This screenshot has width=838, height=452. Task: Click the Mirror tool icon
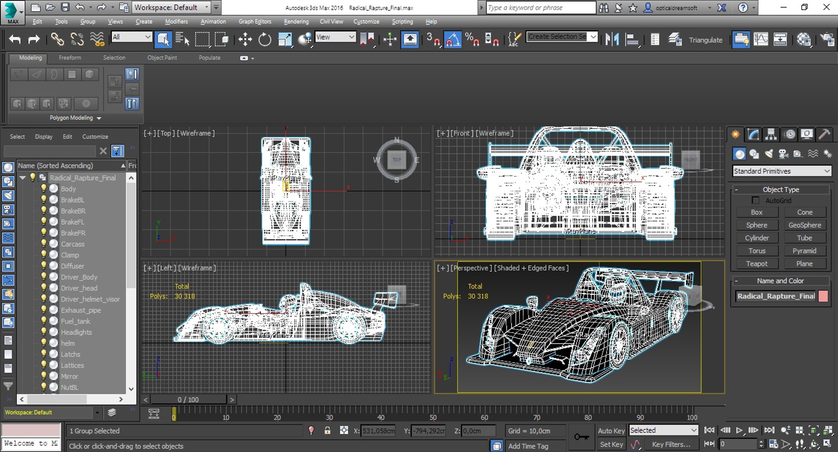(612, 40)
